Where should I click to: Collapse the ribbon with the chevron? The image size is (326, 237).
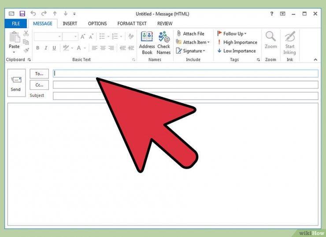315,59
